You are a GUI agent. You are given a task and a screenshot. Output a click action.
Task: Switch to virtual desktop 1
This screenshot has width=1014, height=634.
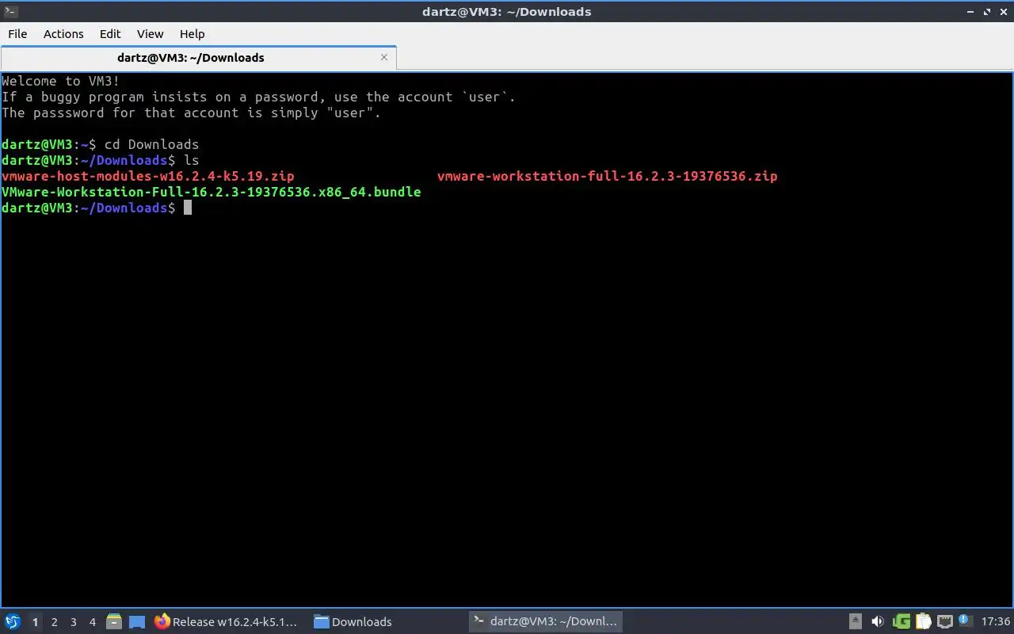pos(35,622)
